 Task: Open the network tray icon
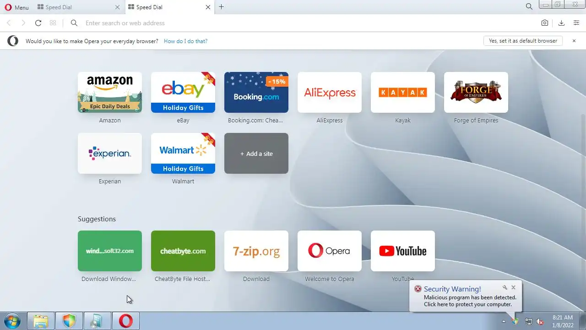coord(528,321)
